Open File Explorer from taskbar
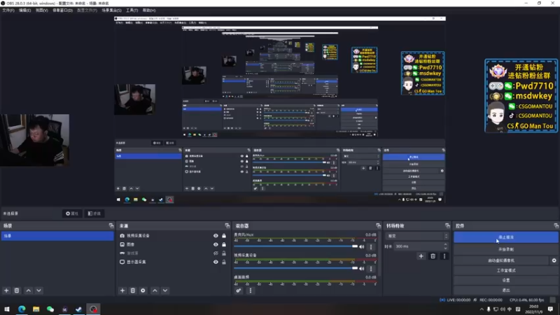 [x=36, y=309]
